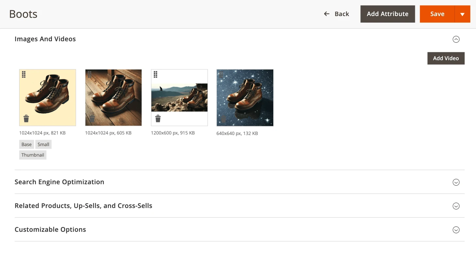Viewport: 476px width, 257px height.
Task: Toggle the Base role tag on the first image
Action: pyautogui.click(x=26, y=144)
